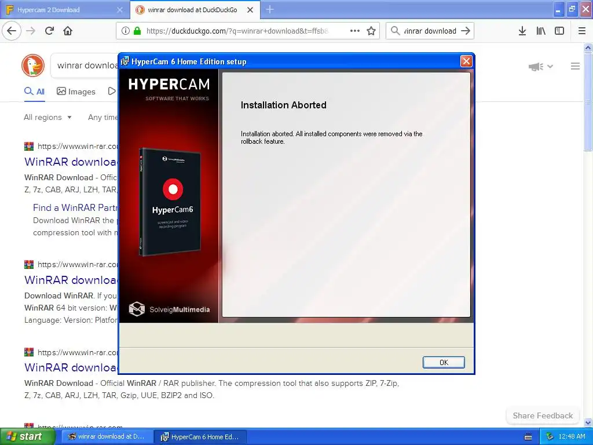The image size is (593, 445).
Task: Click the 12:48 AM system clock
Action: click(572, 437)
